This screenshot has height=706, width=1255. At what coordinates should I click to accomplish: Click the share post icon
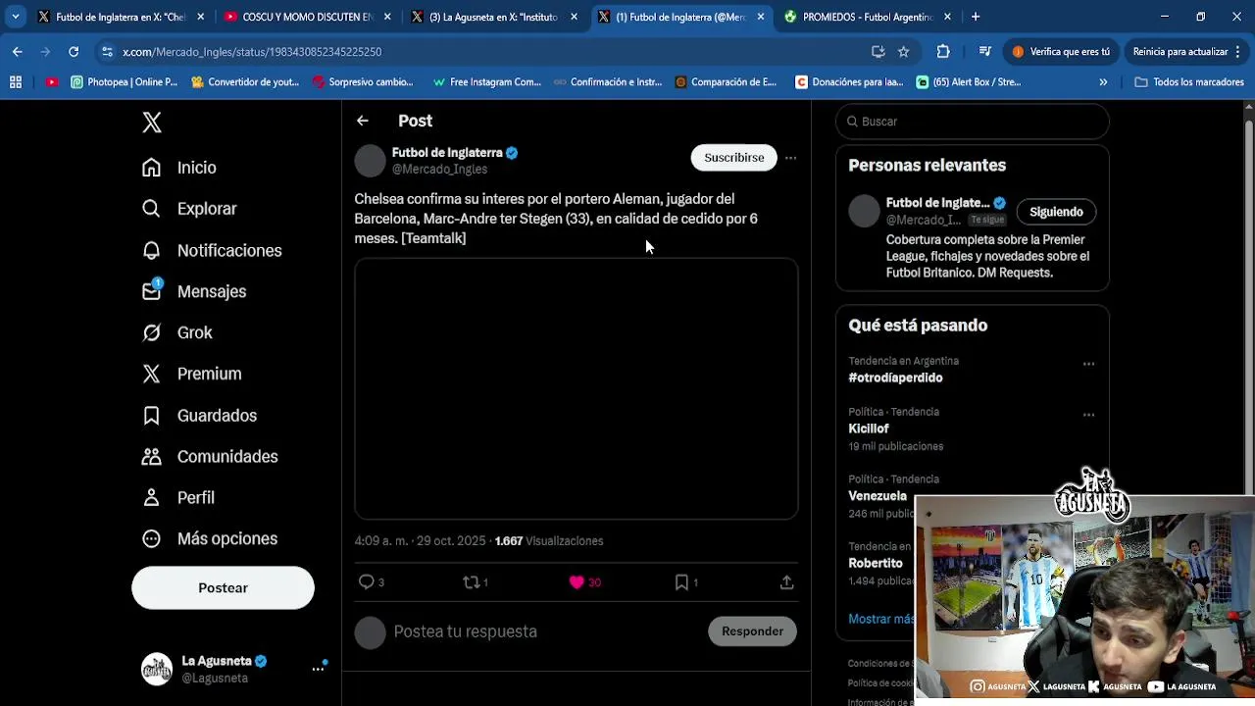coord(786,582)
